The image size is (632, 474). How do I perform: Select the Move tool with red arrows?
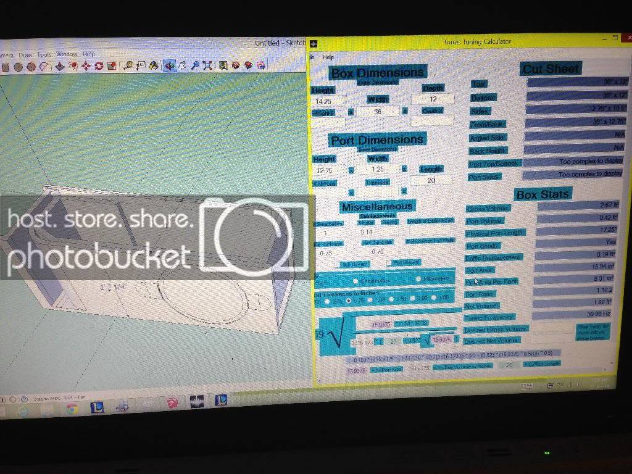86,66
